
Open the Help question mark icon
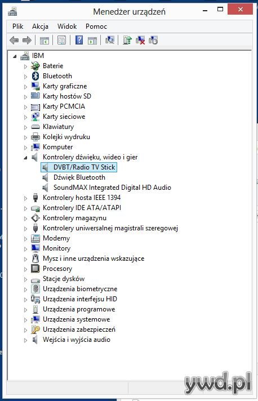pos(79,40)
